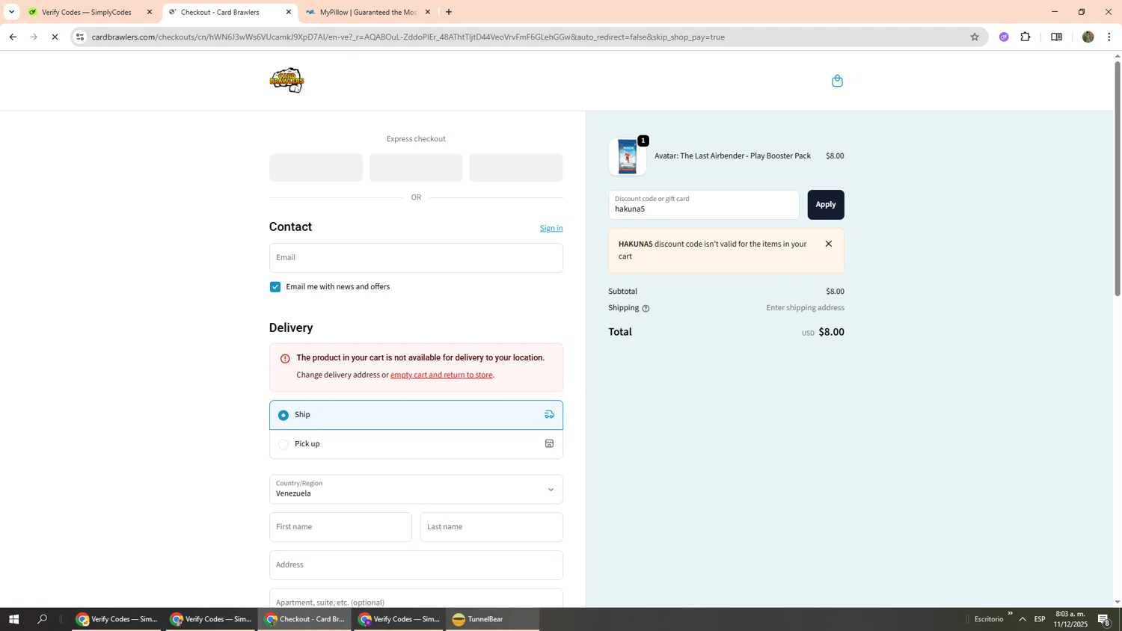Click the Pick up store icon
The image size is (1122, 631).
549,443
